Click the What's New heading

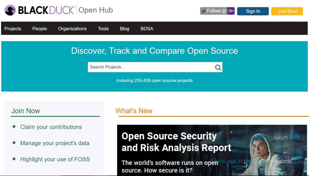click(134, 111)
